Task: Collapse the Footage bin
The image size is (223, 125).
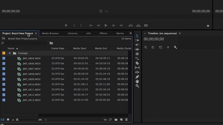Action: pos(10,53)
